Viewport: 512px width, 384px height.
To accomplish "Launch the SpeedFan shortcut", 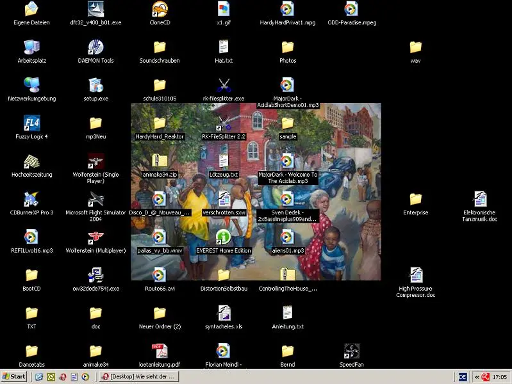I will [352, 351].
